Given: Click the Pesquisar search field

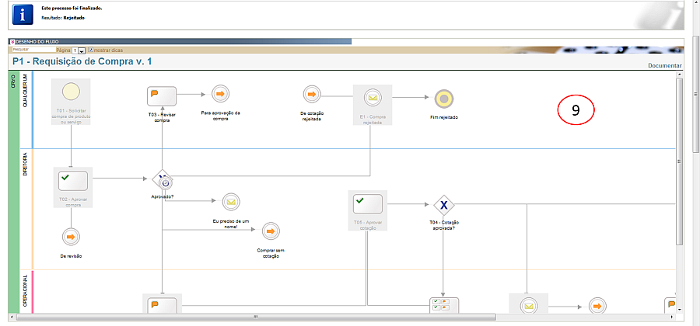Looking at the screenshot, I should (28, 50).
